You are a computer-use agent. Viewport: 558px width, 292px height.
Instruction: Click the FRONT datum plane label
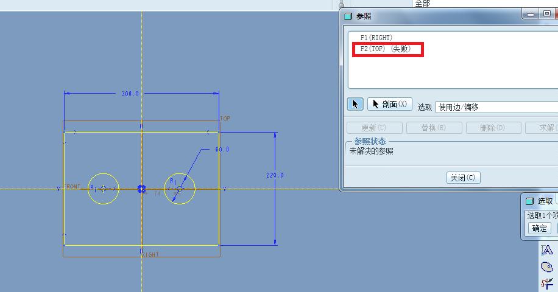[x=72, y=187]
